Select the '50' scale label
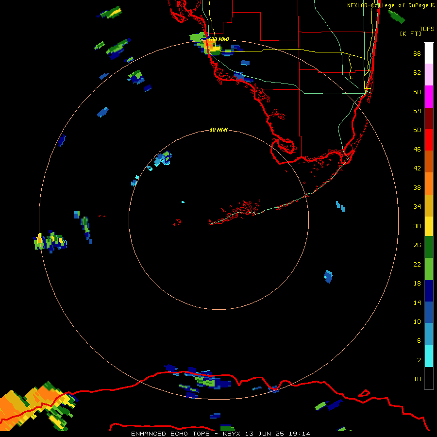 click(417, 130)
